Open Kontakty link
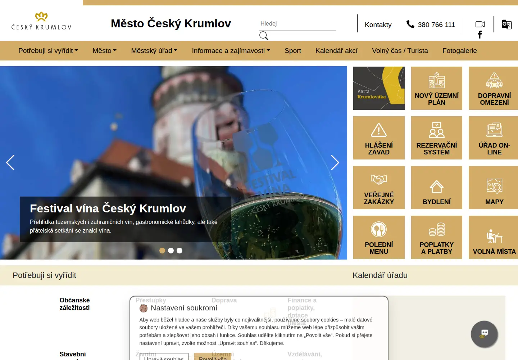Viewport: 518px width, 360px height. [378, 24]
